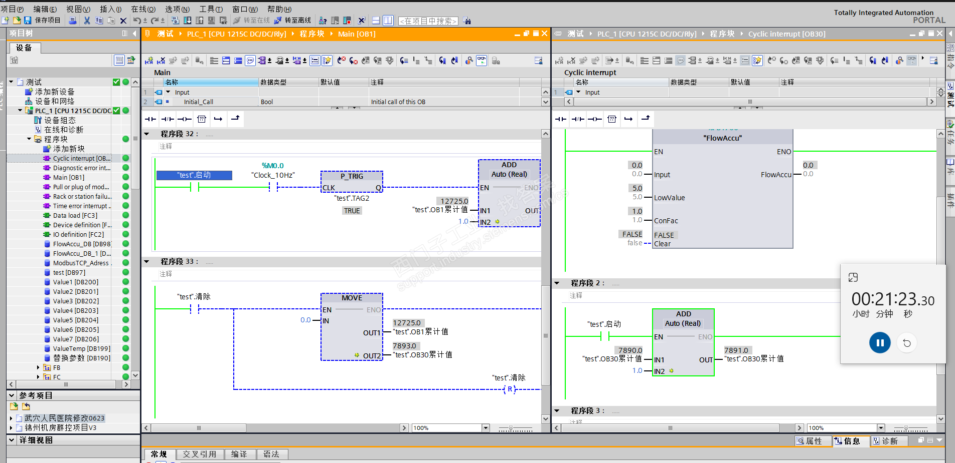Click the print icon in main toolbar
955x463 pixels.
pos(73,21)
